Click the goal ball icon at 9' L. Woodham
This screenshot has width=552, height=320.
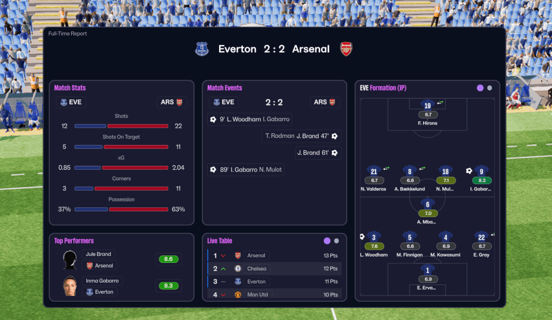coord(213,120)
